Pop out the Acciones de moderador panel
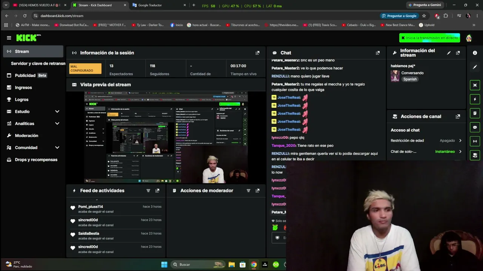 (x=257, y=191)
